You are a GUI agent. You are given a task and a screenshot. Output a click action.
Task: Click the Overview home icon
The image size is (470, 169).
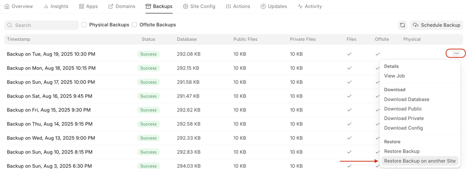pos(7,6)
